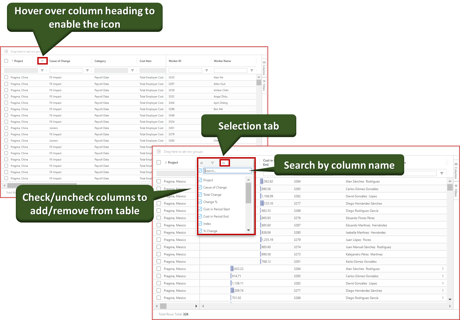Click the column name Search field

[x=227, y=171]
